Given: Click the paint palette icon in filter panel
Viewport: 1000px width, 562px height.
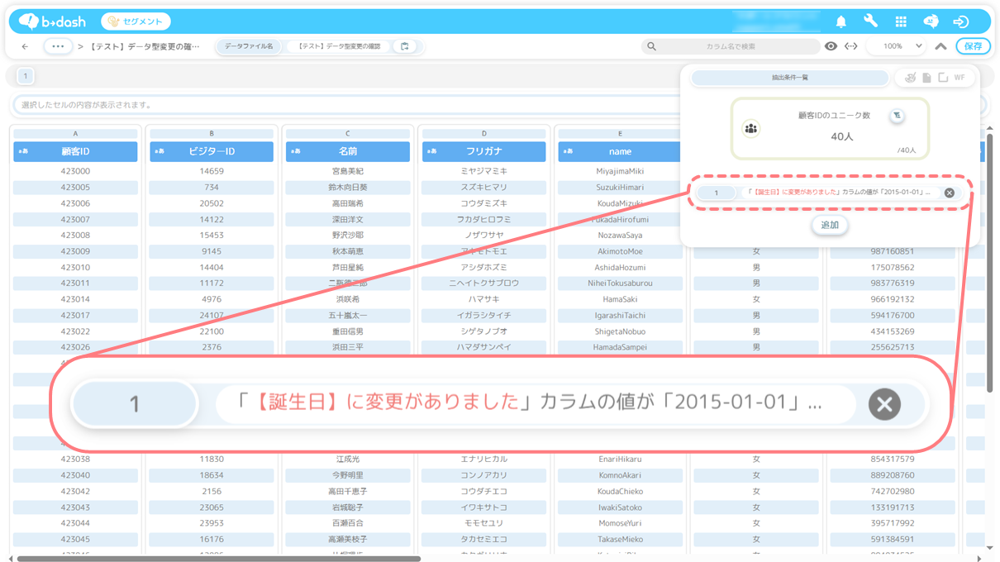Looking at the screenshot, I should click(x=910, y=78).
